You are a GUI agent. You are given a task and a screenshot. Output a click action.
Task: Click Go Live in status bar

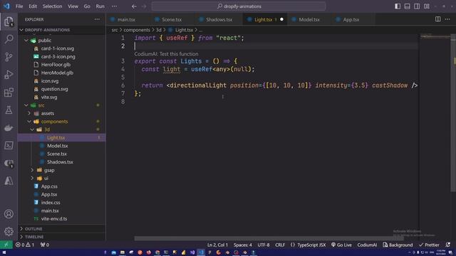pos(341,245)
